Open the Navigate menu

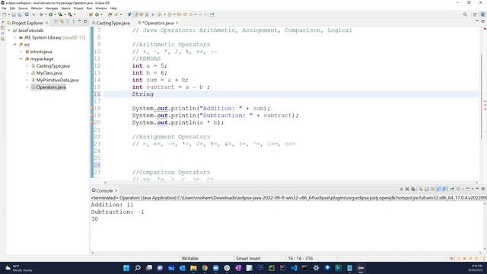[x=52, y=8]
